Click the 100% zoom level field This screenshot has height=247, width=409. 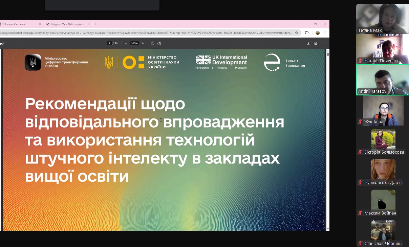click(134, 43)
